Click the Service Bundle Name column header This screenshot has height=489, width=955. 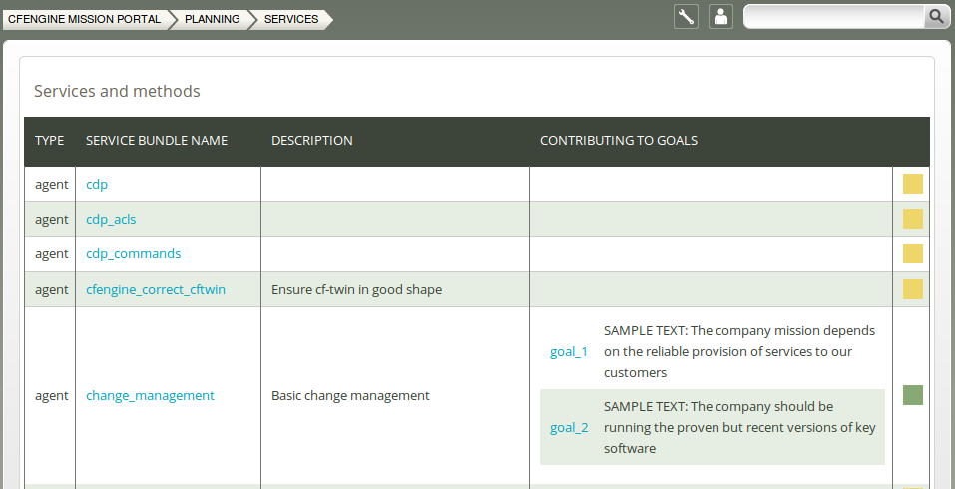157,141
